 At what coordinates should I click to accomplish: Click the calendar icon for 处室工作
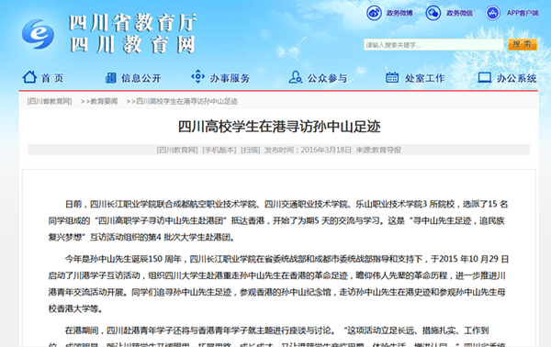392,77
